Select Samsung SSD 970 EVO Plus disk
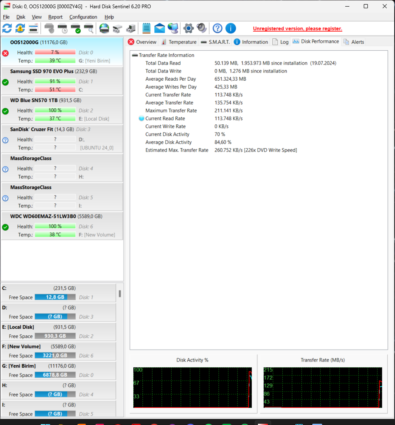This screenshot has width=395, height=425. [x=42, y=71]
